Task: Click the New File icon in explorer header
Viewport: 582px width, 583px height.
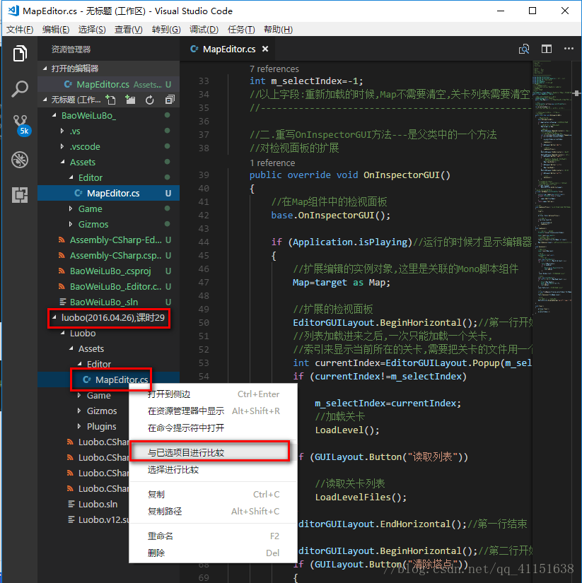Action: pos(110,100)
